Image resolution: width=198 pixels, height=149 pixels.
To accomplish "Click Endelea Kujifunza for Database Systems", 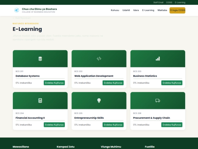I will click(x=54, y=83).
